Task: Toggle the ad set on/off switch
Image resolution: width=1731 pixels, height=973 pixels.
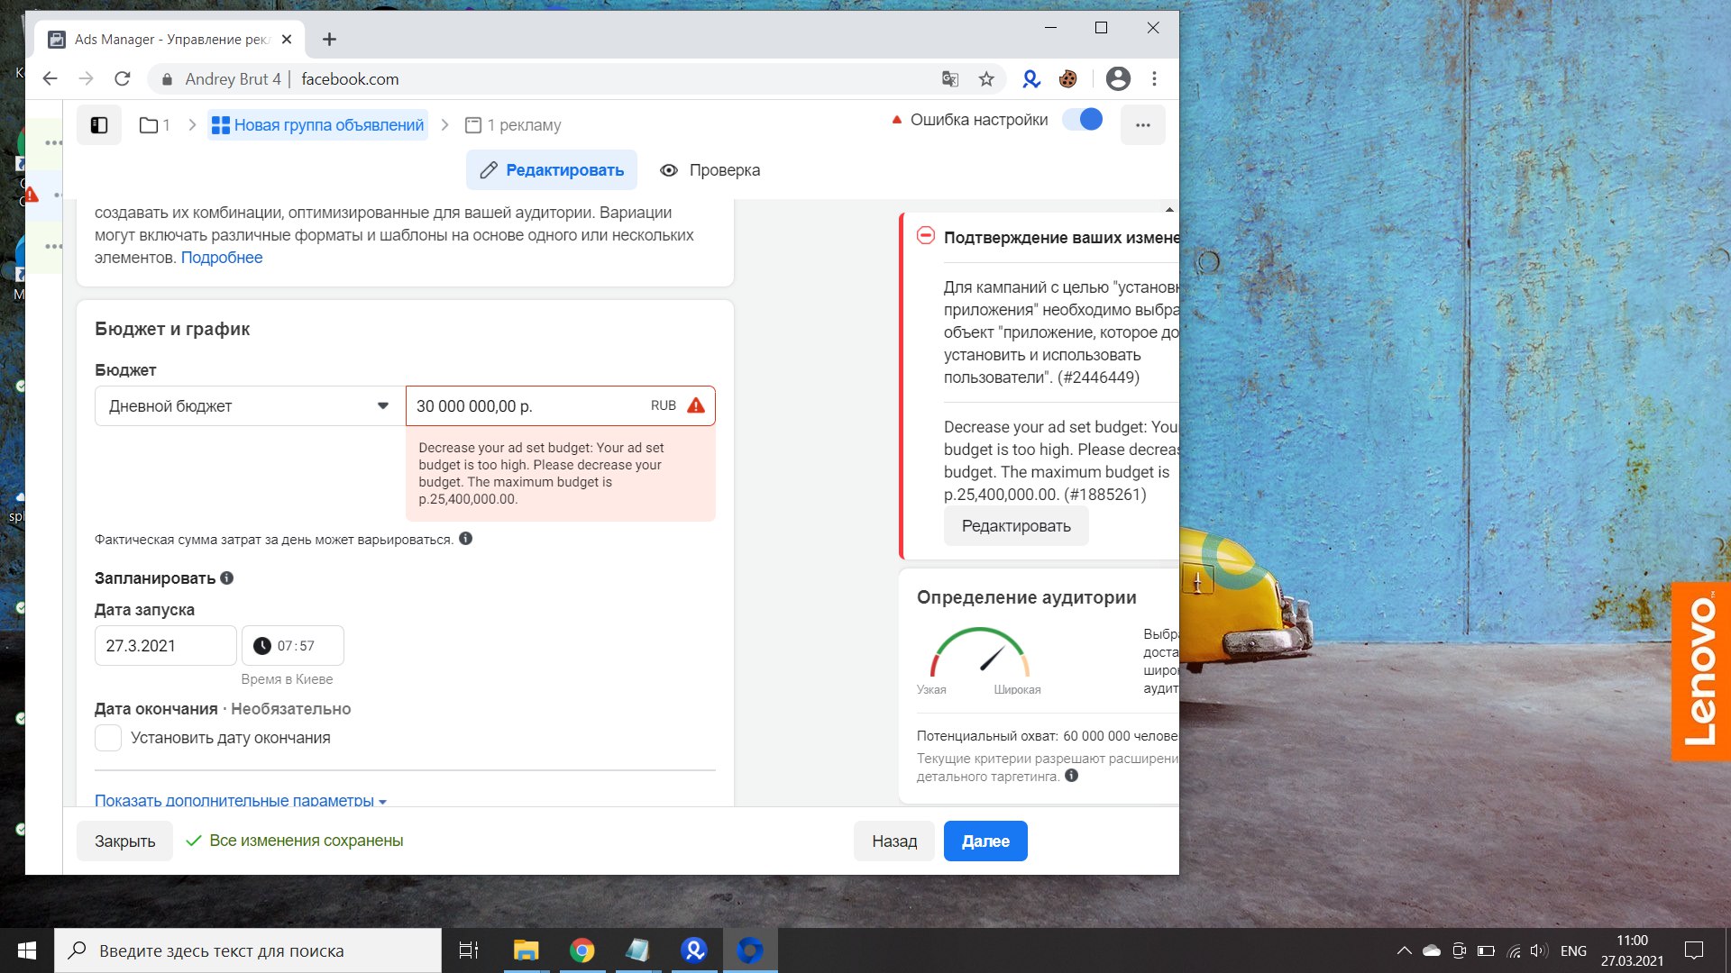Action: click(x=1082, y=120)
